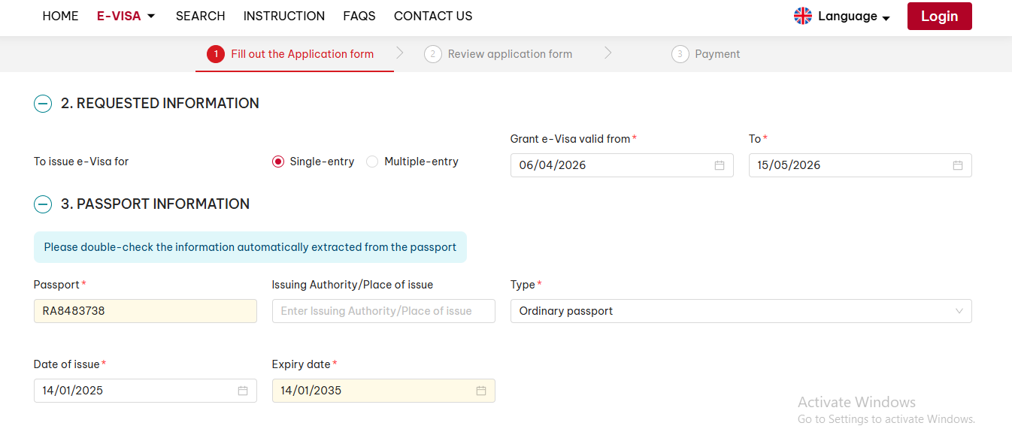Click the Issuing Authority/Place of issue field
This screenshot has width=1012, height=441.
[383, 311]
